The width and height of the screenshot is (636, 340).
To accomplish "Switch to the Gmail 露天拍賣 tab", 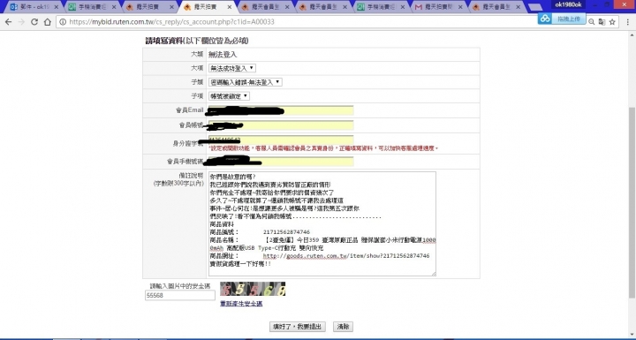I will pos(439,7).
